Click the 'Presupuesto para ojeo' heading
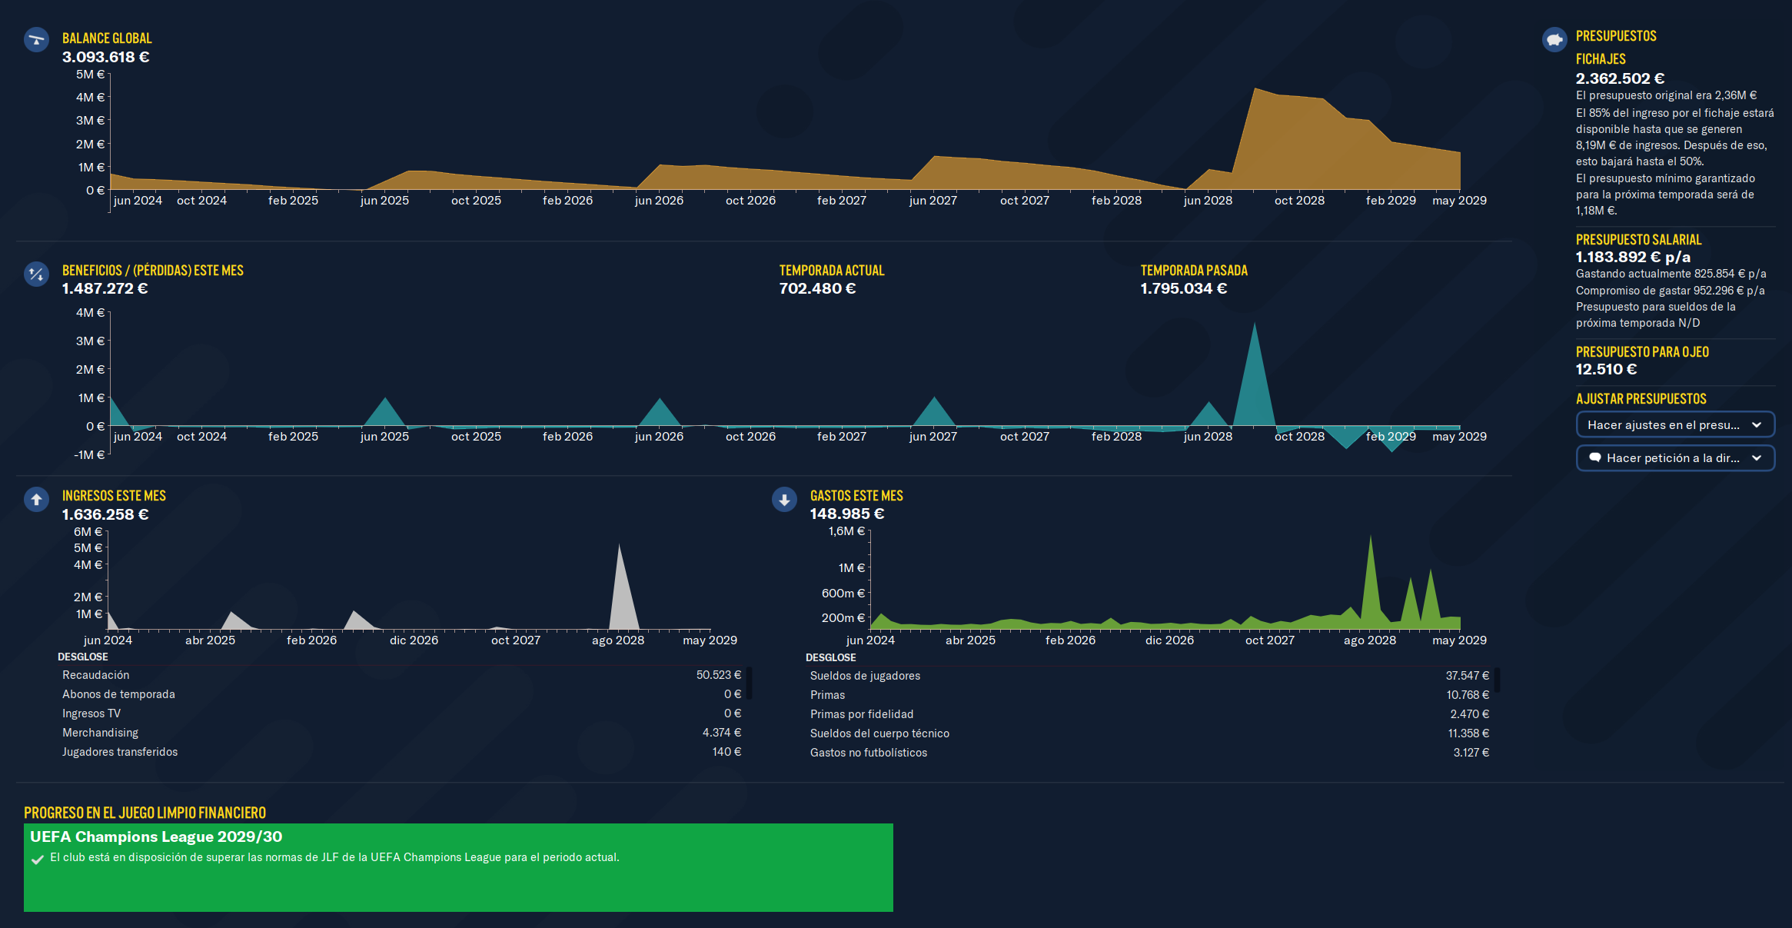 [x=1642, y=352]
